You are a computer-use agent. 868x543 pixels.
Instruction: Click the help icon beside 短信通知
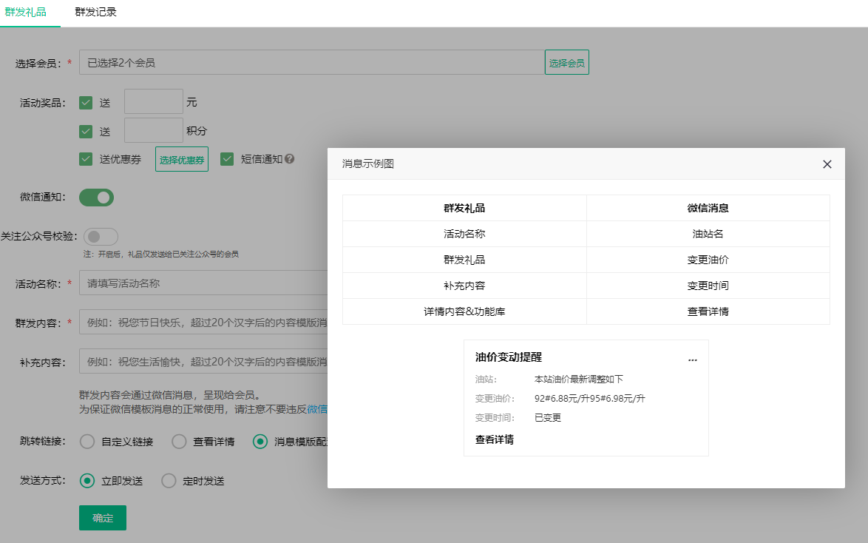290,159
